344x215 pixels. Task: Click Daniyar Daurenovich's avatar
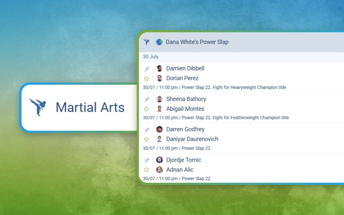coord(160,139)
